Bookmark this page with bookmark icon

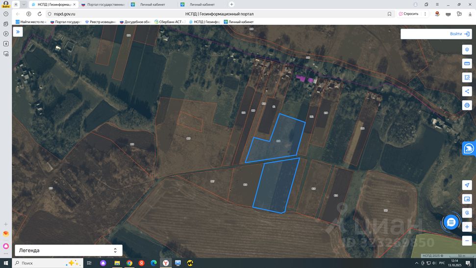pos(390,14)
